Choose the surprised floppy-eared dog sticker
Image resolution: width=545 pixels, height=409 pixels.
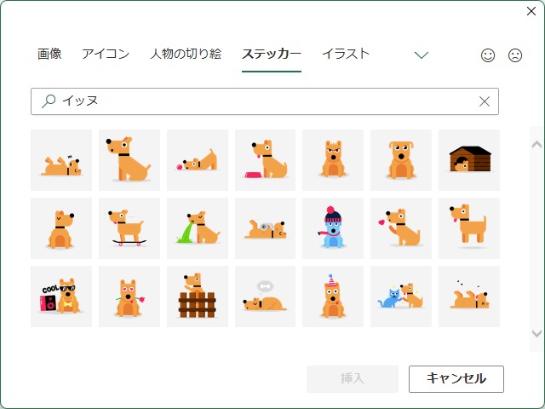click(401, 160)
